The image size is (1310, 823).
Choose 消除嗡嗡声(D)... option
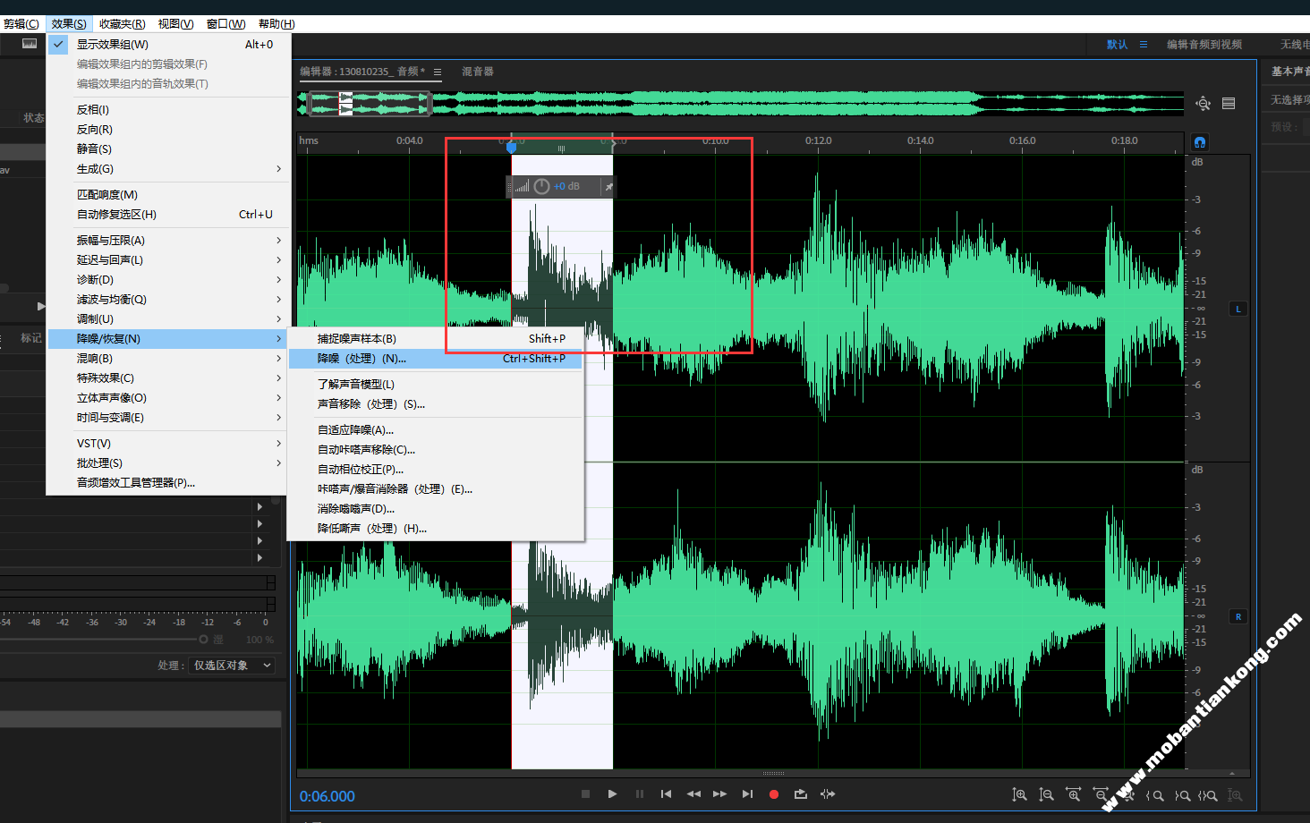pyautogui.click(x=436, y=508)
